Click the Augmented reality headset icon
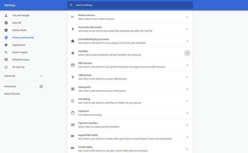This screenshot has width=248, height=153. (72, 136)
